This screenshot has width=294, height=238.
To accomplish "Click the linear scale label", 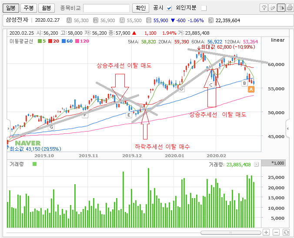I will tap(277, 40).
